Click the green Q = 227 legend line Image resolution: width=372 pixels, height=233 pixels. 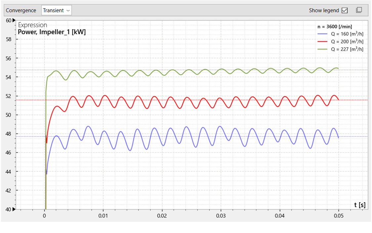point(322,49)
